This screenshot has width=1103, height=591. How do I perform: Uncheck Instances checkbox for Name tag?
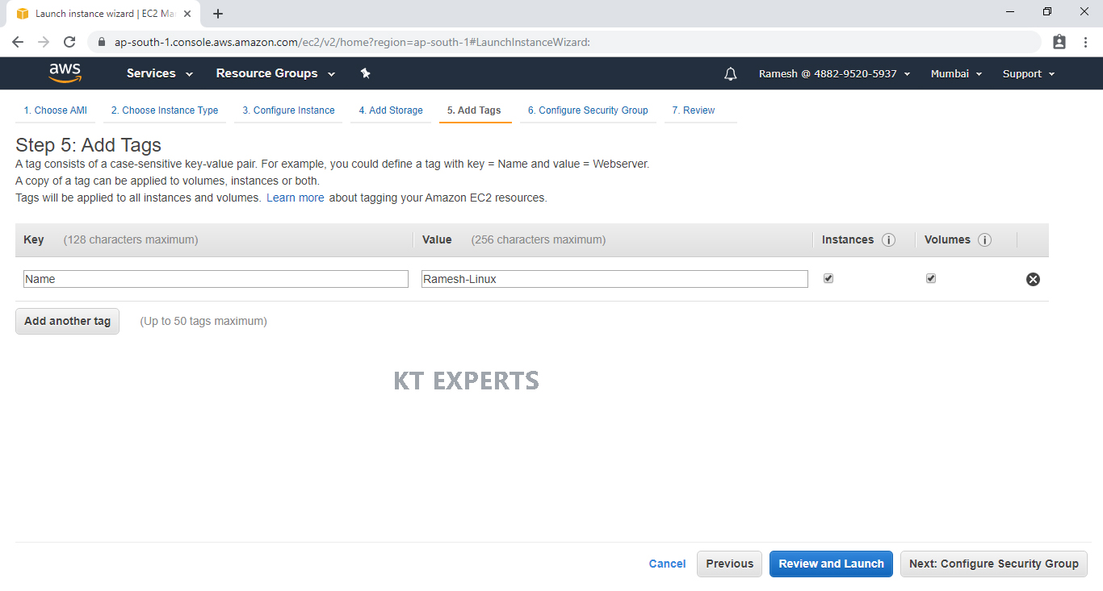(828, 278)
